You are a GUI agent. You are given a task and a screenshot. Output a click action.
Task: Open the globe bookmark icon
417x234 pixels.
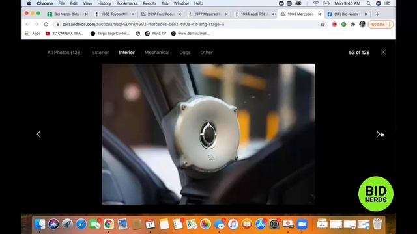click(x=137, y=34)
